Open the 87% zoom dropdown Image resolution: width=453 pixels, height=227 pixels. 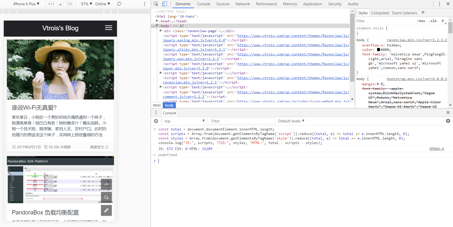[87, 4]
